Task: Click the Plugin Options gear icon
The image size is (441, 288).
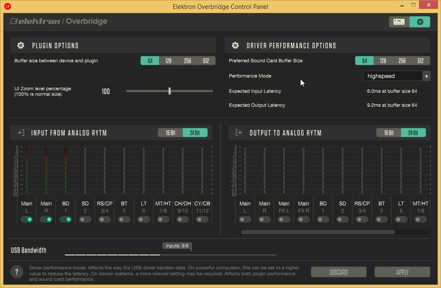Action: [20, 46]
